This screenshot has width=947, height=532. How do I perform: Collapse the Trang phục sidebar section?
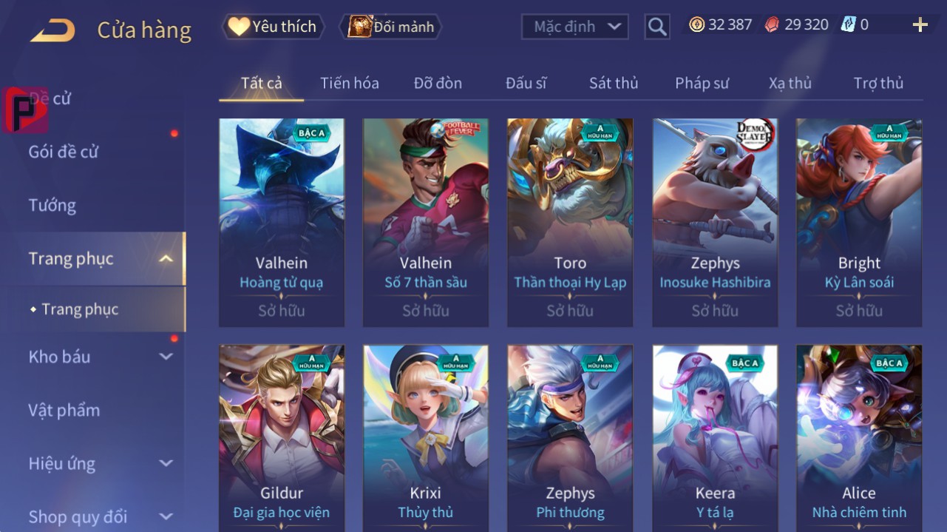166,259
